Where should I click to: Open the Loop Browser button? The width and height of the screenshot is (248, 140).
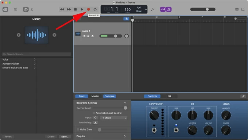pyautogui.click(x=243, y=9)
